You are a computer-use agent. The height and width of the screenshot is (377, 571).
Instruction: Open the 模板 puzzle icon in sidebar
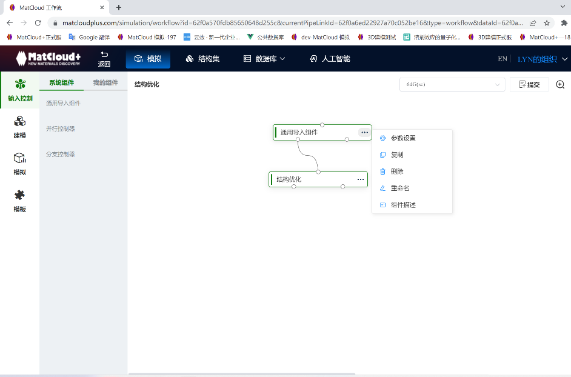click(19, 198)
